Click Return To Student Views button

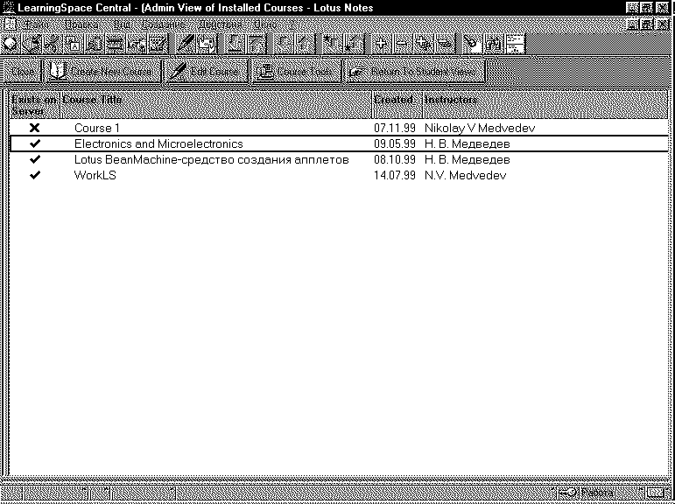coord(414,72)
